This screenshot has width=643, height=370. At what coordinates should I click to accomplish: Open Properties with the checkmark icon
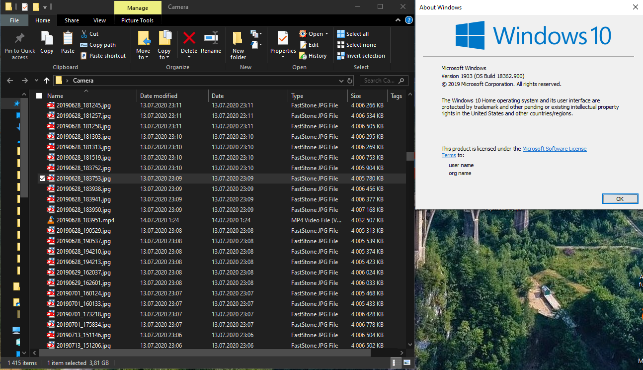283,38
